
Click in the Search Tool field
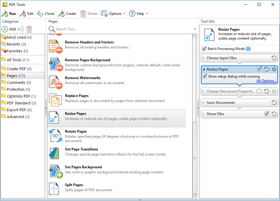[x=122, y=29]
